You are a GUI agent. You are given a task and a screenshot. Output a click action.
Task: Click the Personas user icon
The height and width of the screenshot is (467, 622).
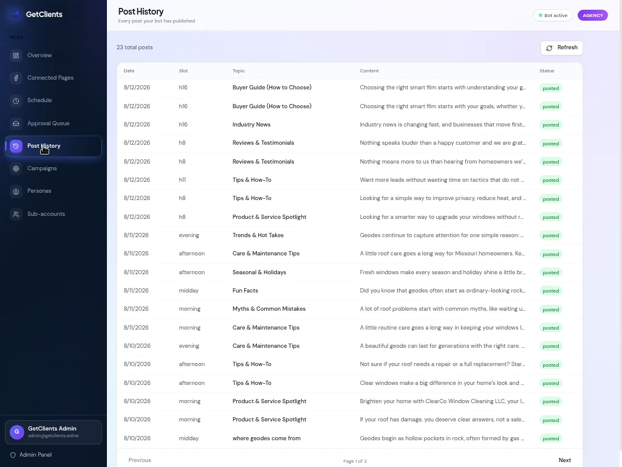coord(16,192)
